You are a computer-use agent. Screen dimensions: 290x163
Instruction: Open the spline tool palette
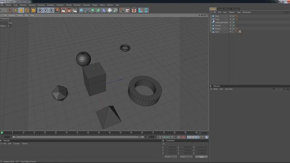[x=87, y=10]
